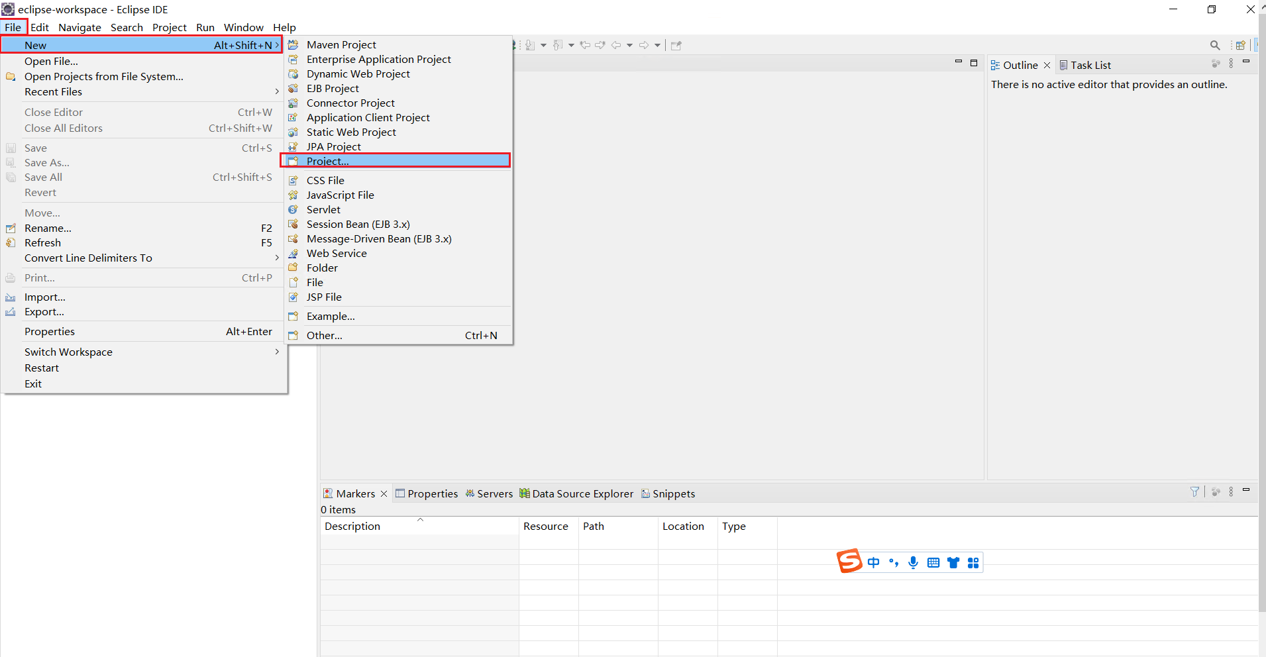Click the magnifier search icon in toolbar

[1215, 45]
